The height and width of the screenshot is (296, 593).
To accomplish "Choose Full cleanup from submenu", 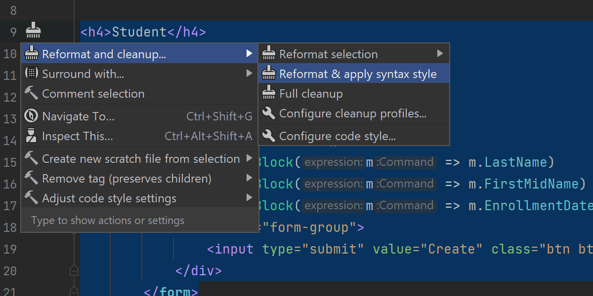I will tap(311, 94).
